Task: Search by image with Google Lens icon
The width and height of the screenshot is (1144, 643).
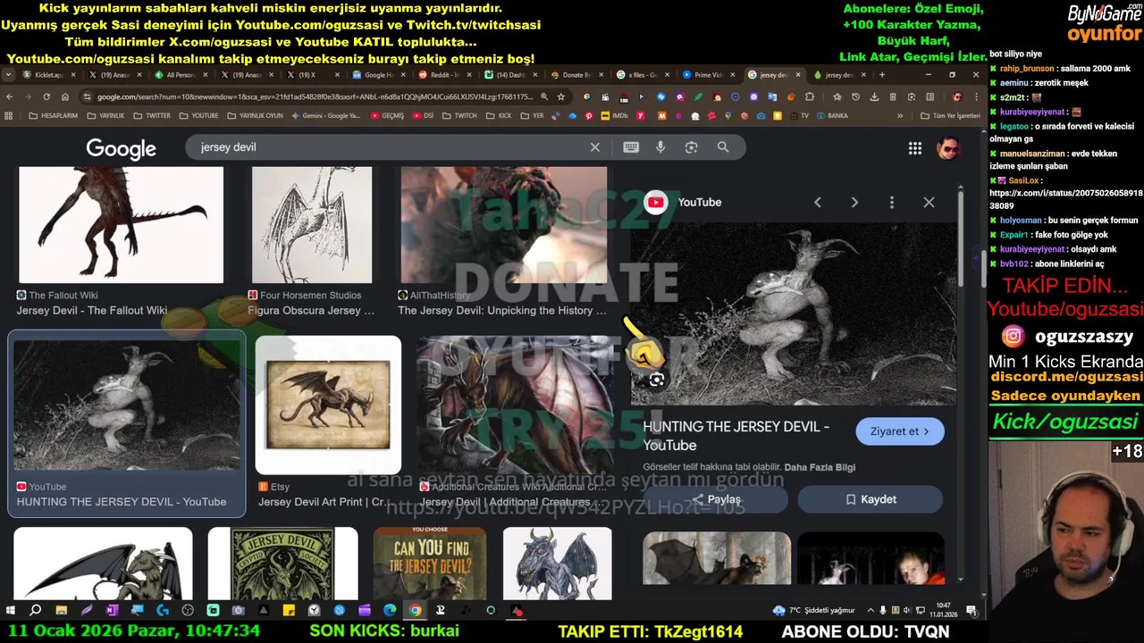Action: (691, 147)
